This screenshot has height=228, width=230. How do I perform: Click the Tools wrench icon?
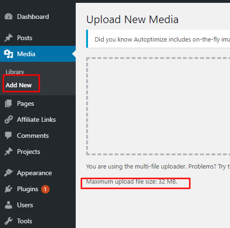9,221
